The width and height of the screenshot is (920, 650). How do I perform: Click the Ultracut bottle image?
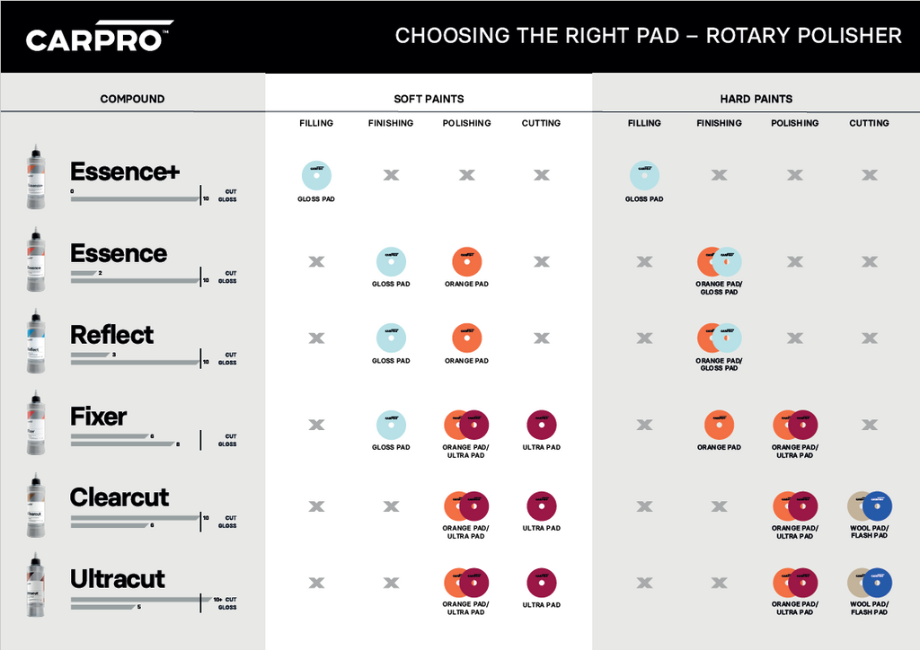(36, 584)
